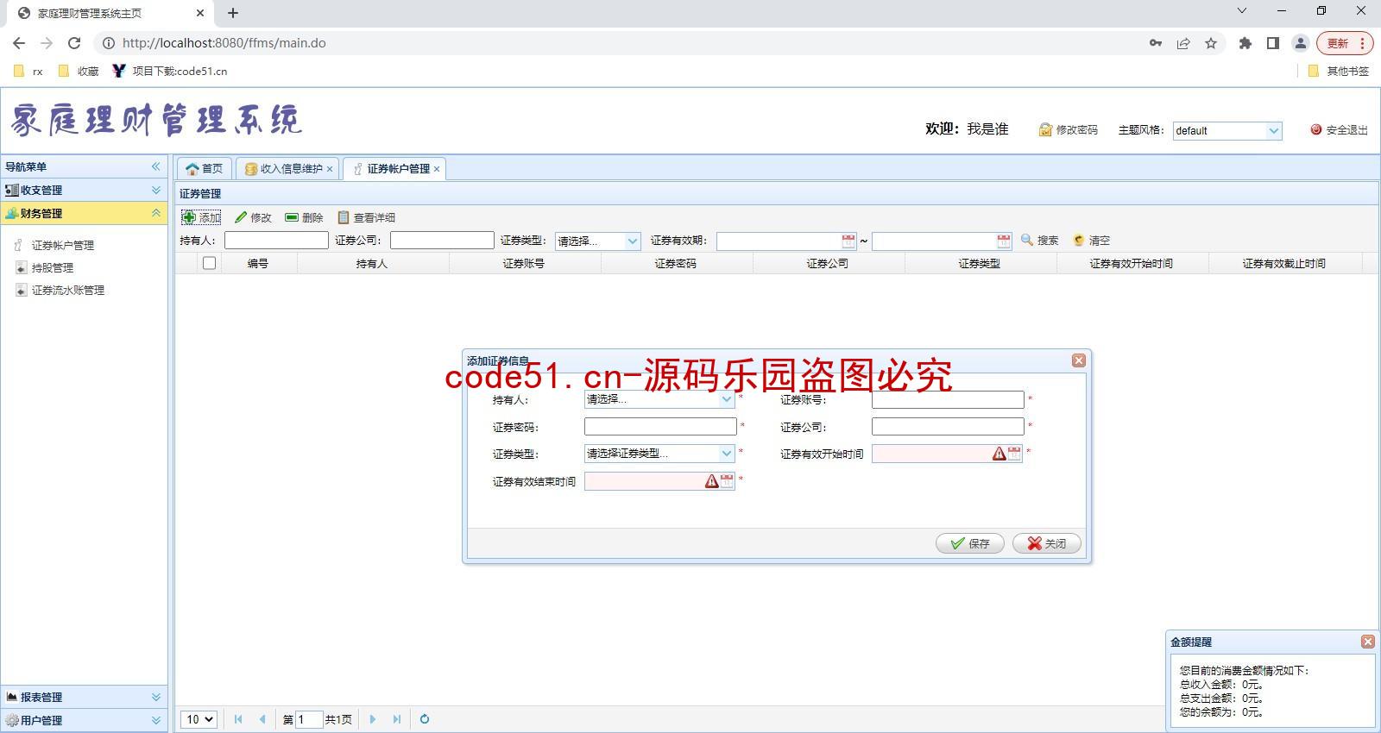This screenshot has width=1381, height=733.
Task: Collapse the 导航菜单 sidebar with double-arrow icon
Action: pos(156,166)
